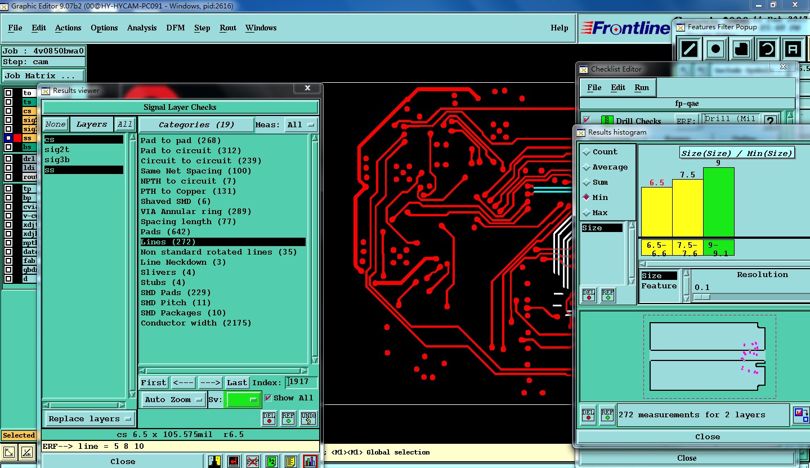Click the yellow notes page icon
The height and width of the screenshot is (468, 810).
pos(291,461)
